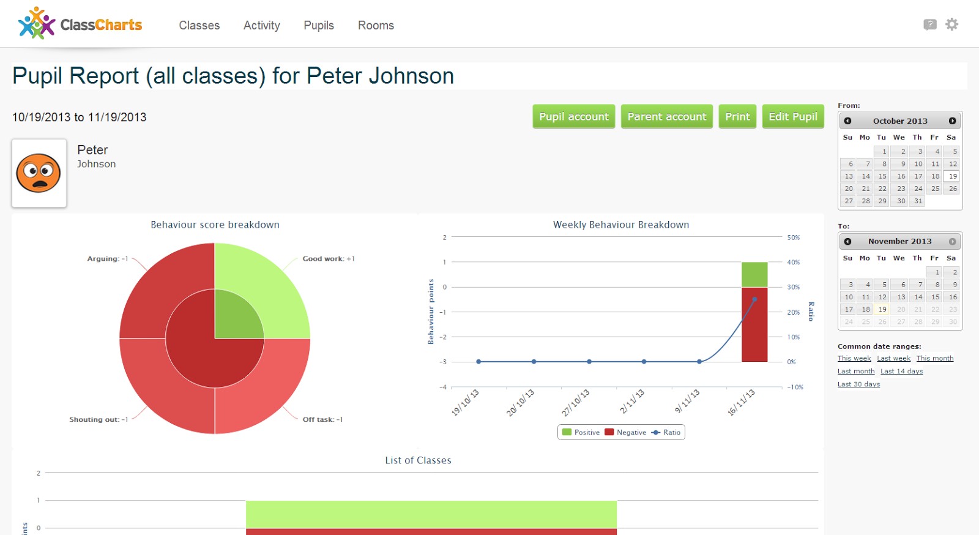Open the help chat icon

pos(930,24)
